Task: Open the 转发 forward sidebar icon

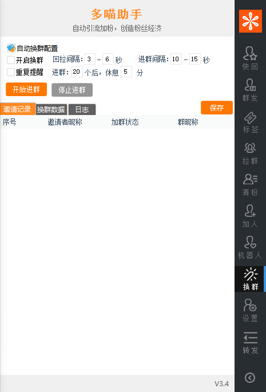Action: (x=250, y=343)
